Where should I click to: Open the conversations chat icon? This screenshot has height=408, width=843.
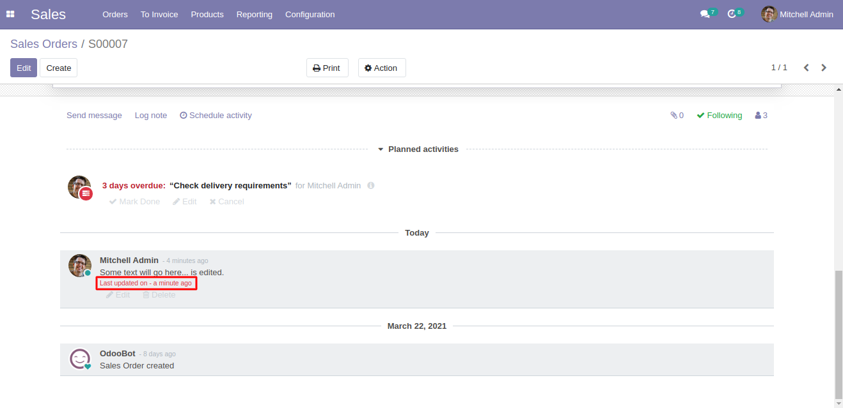pos(705,14)
